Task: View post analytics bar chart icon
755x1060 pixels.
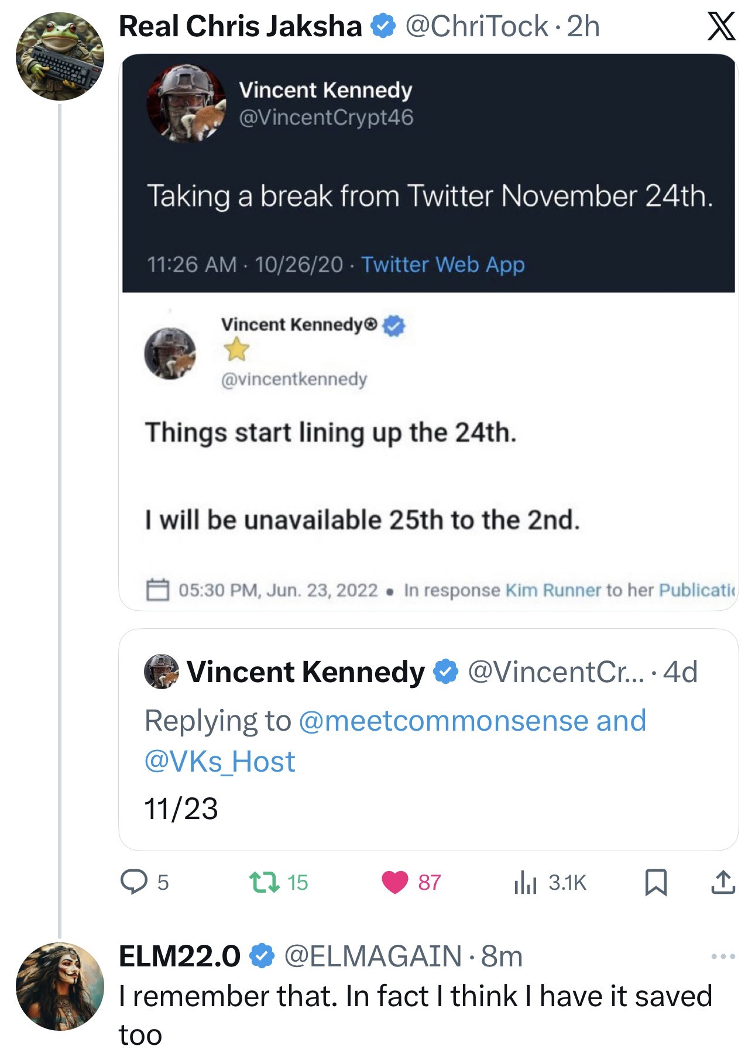Action: [x=525, y=882]
